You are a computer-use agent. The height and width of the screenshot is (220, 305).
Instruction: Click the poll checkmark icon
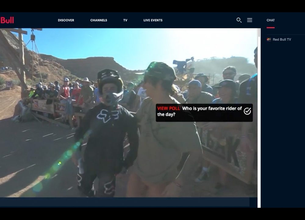pos(247,111)
